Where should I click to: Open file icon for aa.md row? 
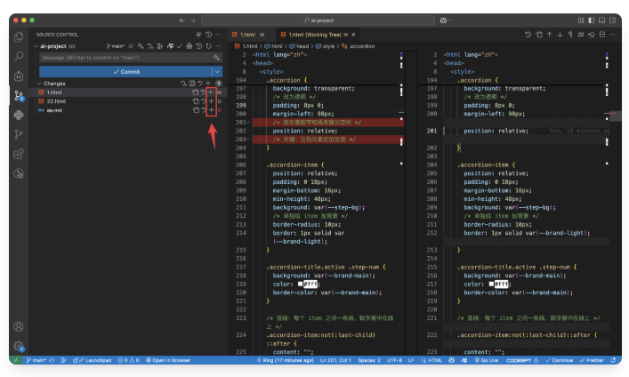coord(196,110)
